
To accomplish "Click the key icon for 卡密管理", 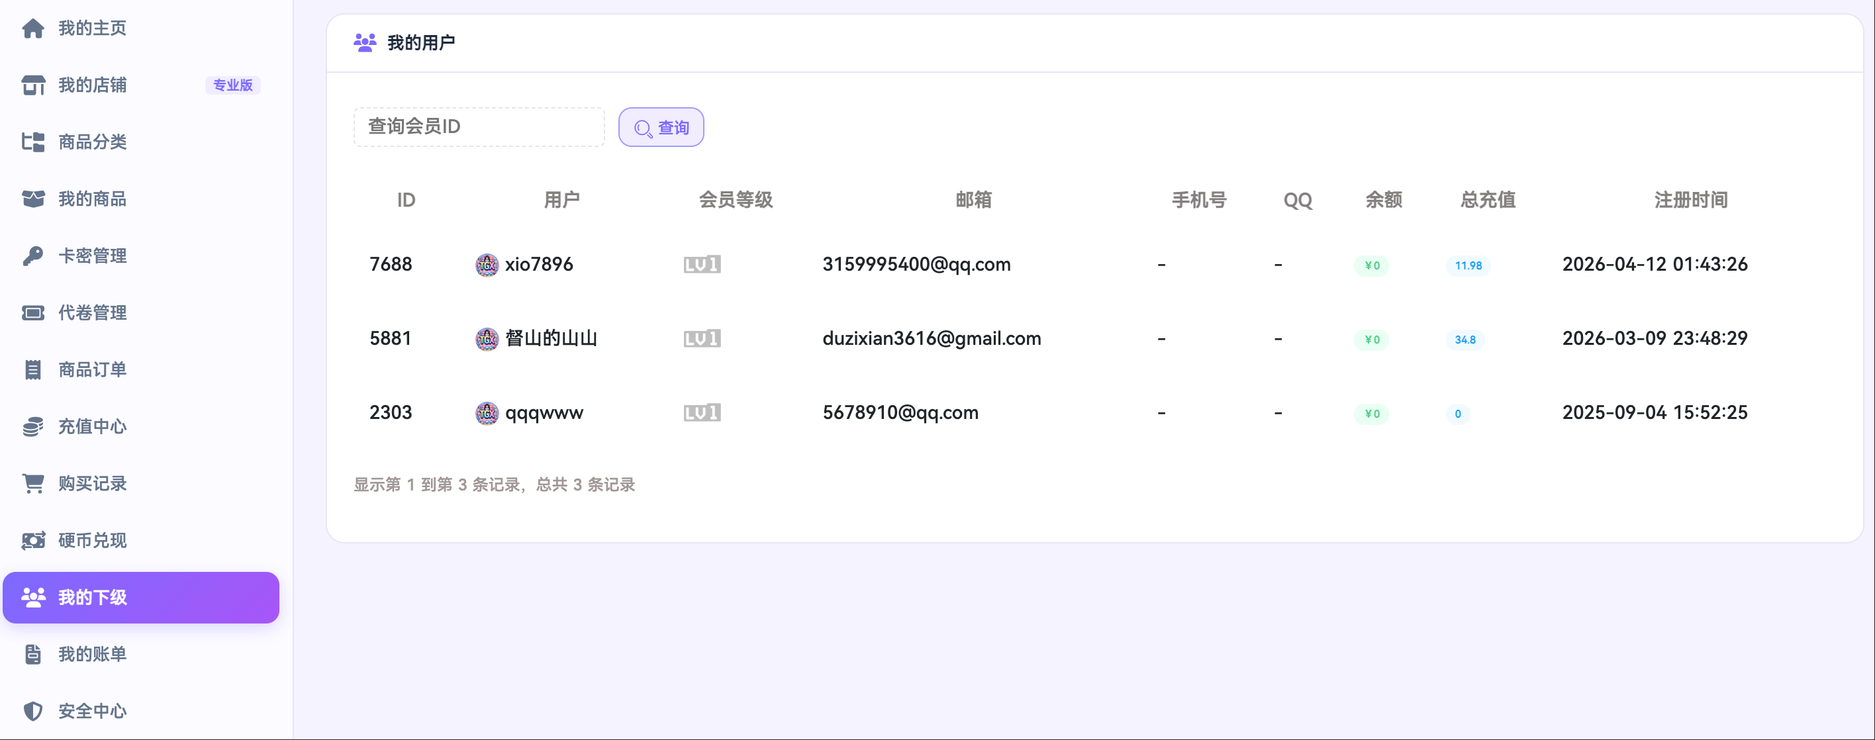I will click(x=32, y=255).
